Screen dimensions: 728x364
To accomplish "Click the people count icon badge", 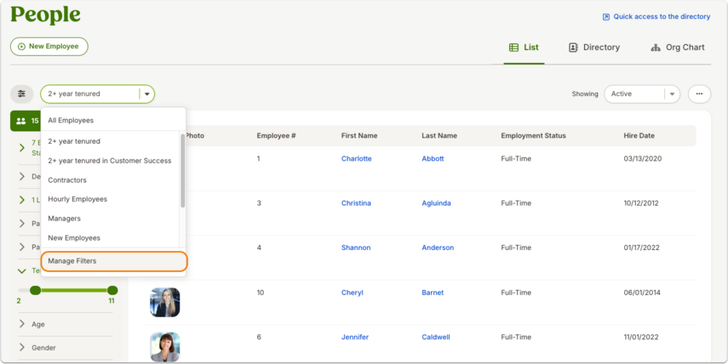I will click(x=21, y=121).
